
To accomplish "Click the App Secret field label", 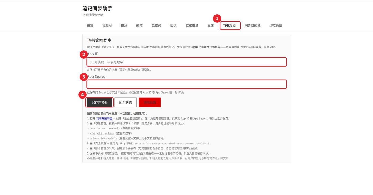I will (x=96, y=76).
